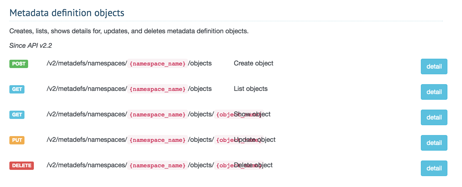462x187 pixels.
Task: Click the {namespace_name} parameter in DELETE row
Action: click(158, 165)
